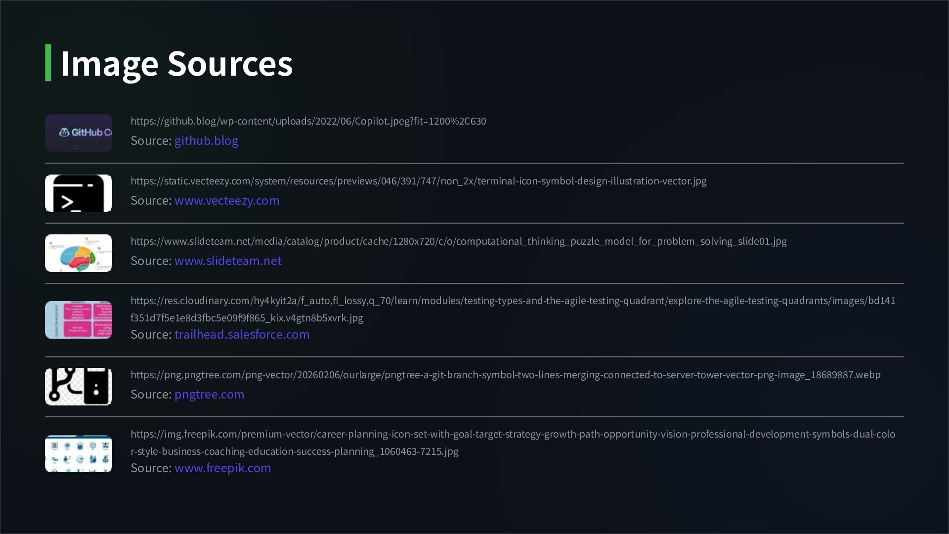949x534 pixels.
Task: Click the res.cloudinary.com agile testing URL
Action: [513, 309]
